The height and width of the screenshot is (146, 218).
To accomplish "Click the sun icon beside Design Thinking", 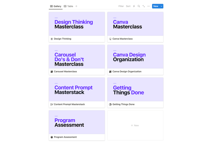I will [x=52, y=39].
